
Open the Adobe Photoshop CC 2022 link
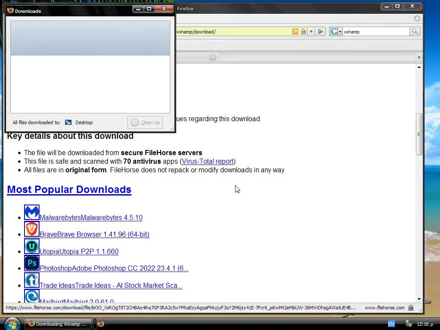click(114, 268)
